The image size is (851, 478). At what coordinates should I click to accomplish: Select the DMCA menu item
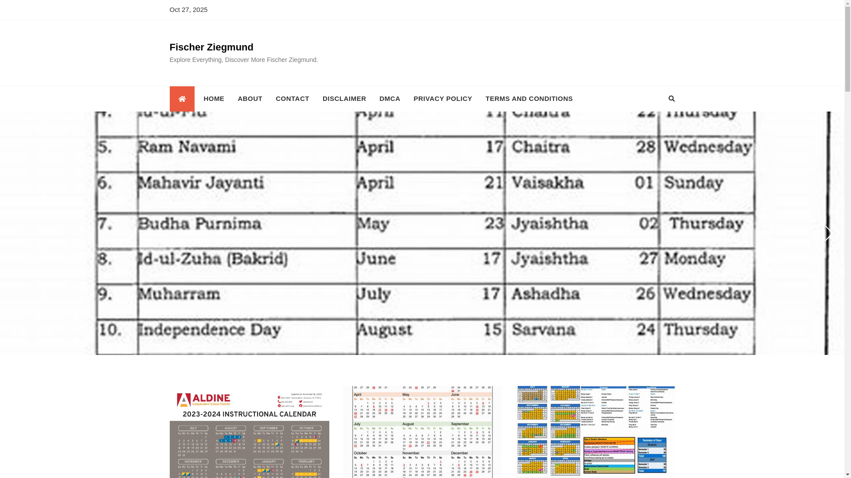point(389,99)
